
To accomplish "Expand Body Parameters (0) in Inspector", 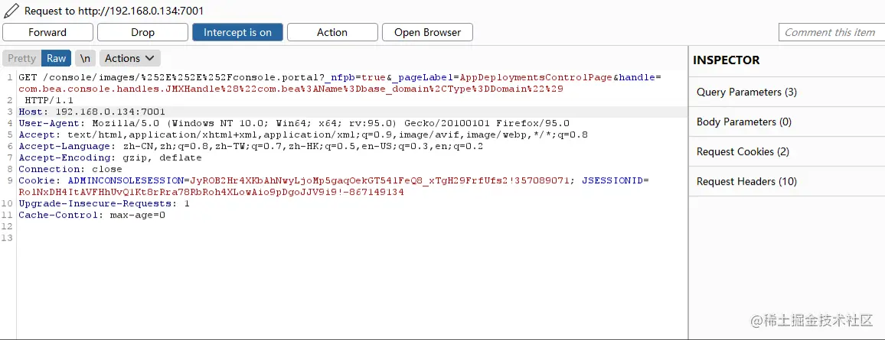I will tap(787, 121).
